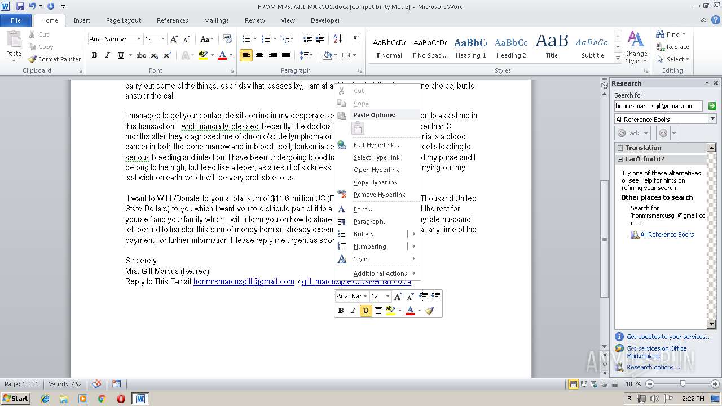This screenshot has height=406, width=722.
Task: Apply superscript formatting
Action: click(167, 55)
